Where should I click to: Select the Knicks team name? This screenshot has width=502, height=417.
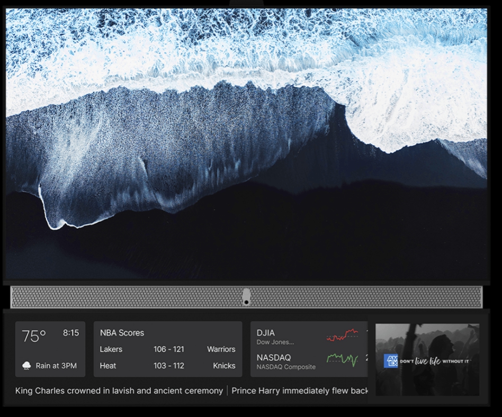[224, 366]
